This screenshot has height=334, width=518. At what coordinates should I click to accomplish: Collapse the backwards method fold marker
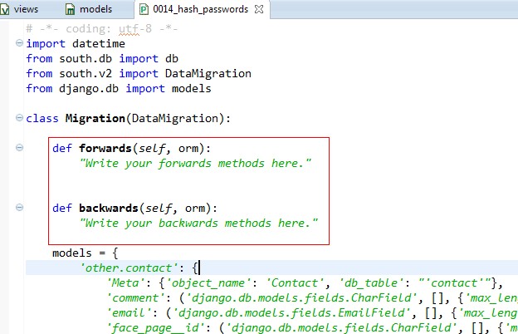tap(19, 208)
